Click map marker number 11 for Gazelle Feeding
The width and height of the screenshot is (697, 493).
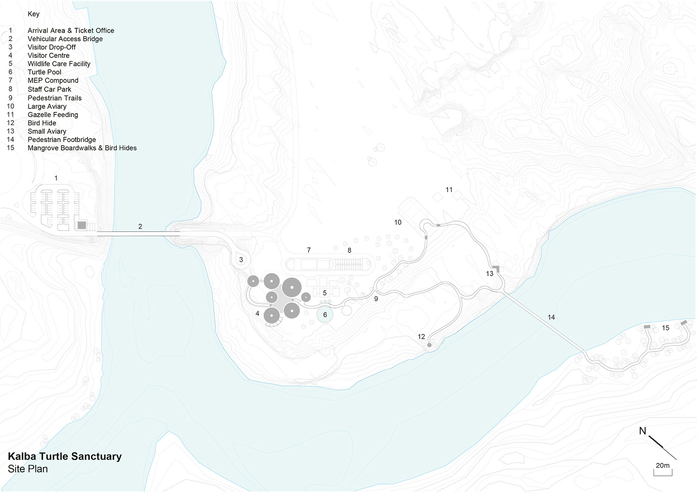pyautogui.click(x=449, y=189)
